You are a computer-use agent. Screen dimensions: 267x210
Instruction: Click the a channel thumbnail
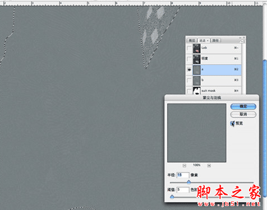(x=197, y=69)
